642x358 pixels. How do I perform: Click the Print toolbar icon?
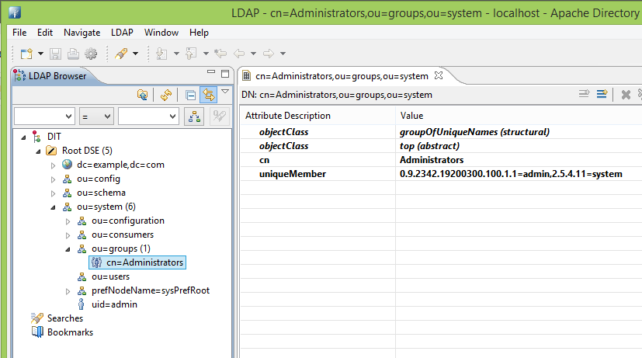point(73,54)
